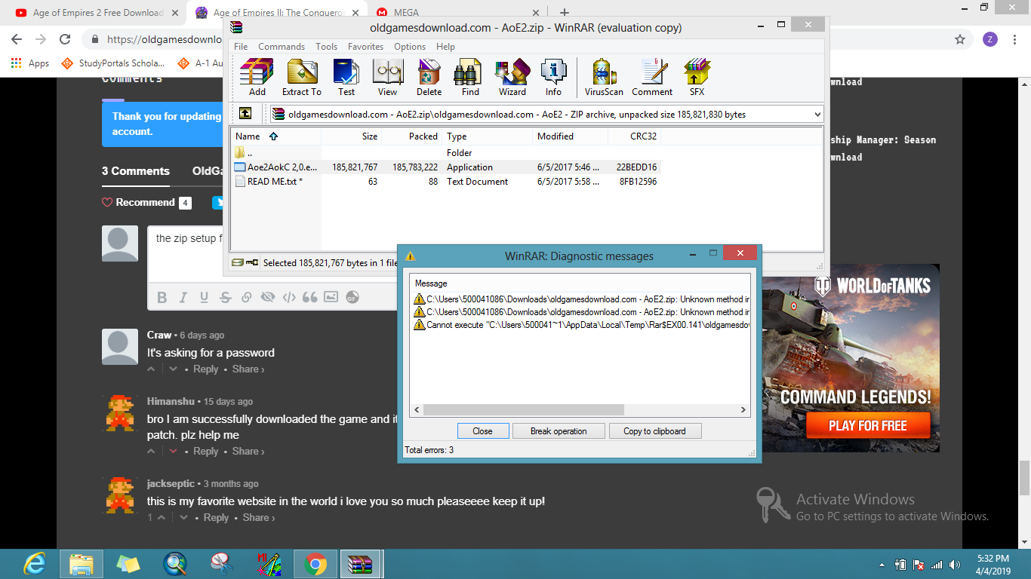Open the Extract To tool

click(x=301, y=78)
